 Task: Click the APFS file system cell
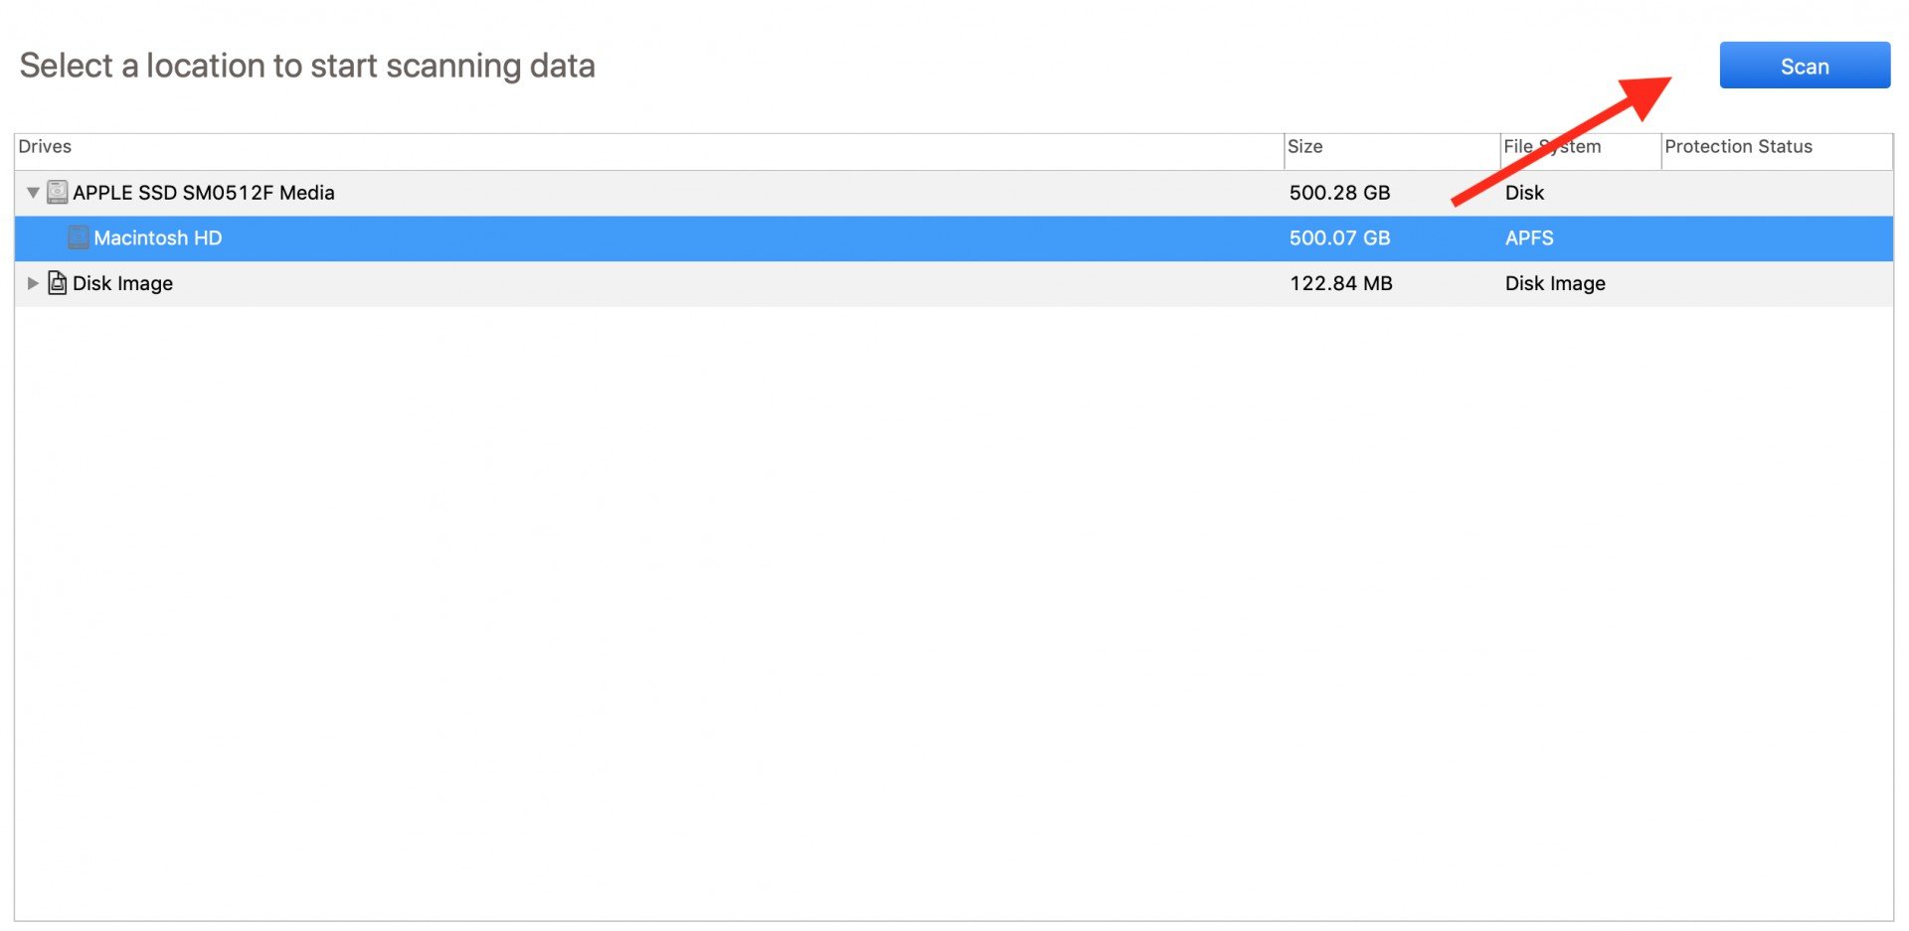pyautogui.click(x=1528, y=238)
